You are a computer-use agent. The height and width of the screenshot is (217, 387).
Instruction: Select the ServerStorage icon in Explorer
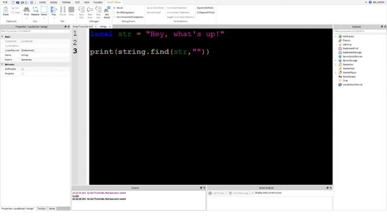(x=340, y=60)
